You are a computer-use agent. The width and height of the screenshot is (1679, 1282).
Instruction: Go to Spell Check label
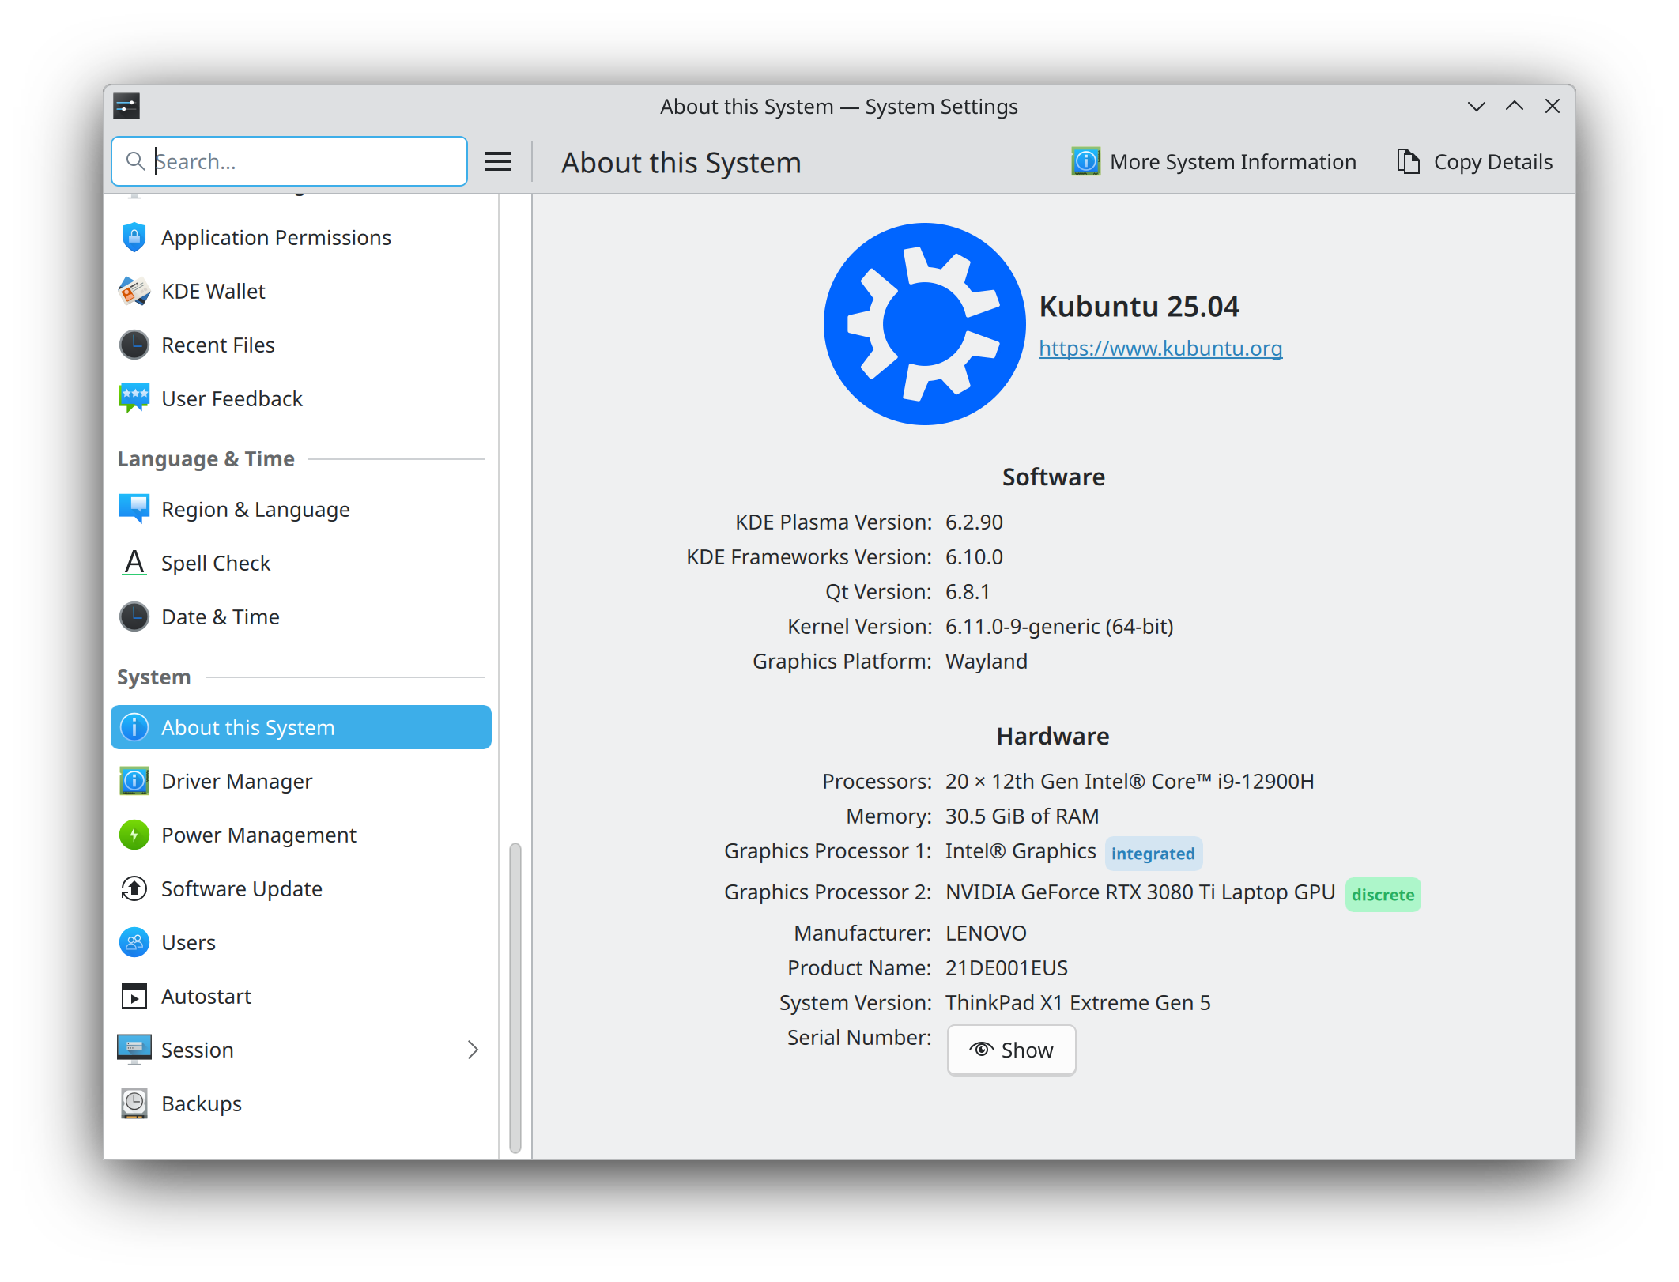[216, 563]
